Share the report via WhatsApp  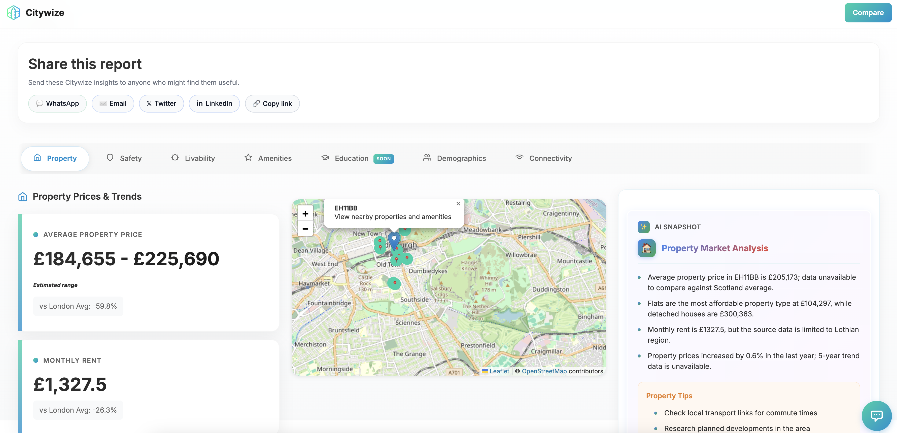click(x=57, y=103)
